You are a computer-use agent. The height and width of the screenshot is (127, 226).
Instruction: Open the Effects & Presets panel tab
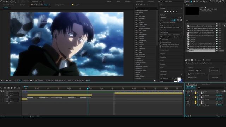coord(141,5)
